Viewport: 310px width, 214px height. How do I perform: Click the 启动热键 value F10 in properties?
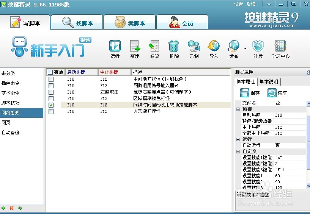(x=290, y=115)
